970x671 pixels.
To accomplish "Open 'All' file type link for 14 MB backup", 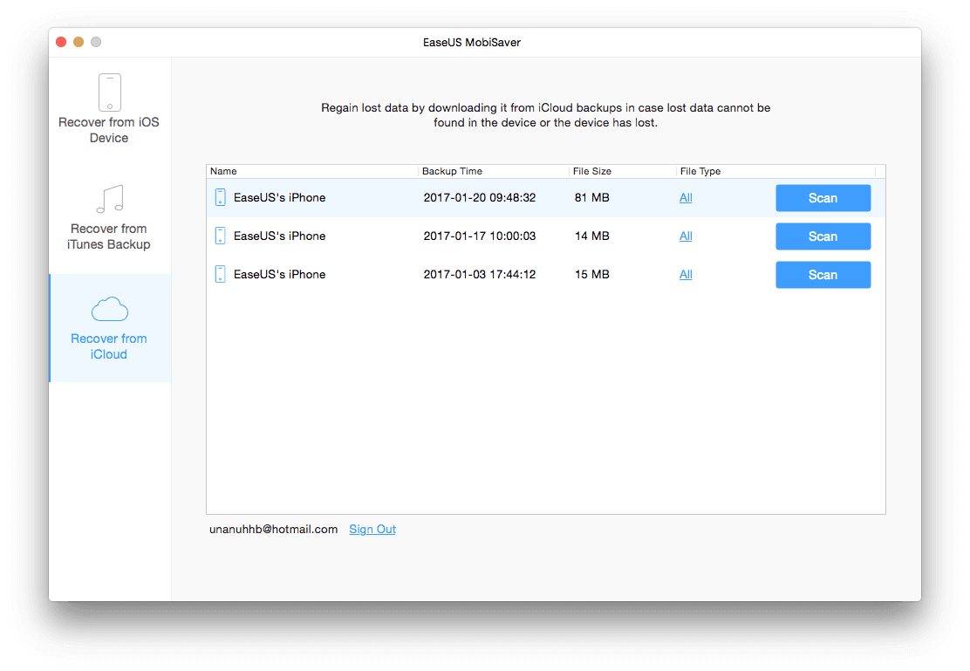I will point(686,236).
